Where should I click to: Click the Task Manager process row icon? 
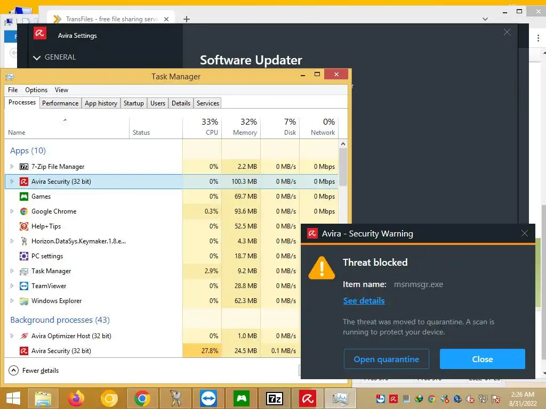pyautogui.click(x=23, y=271)
